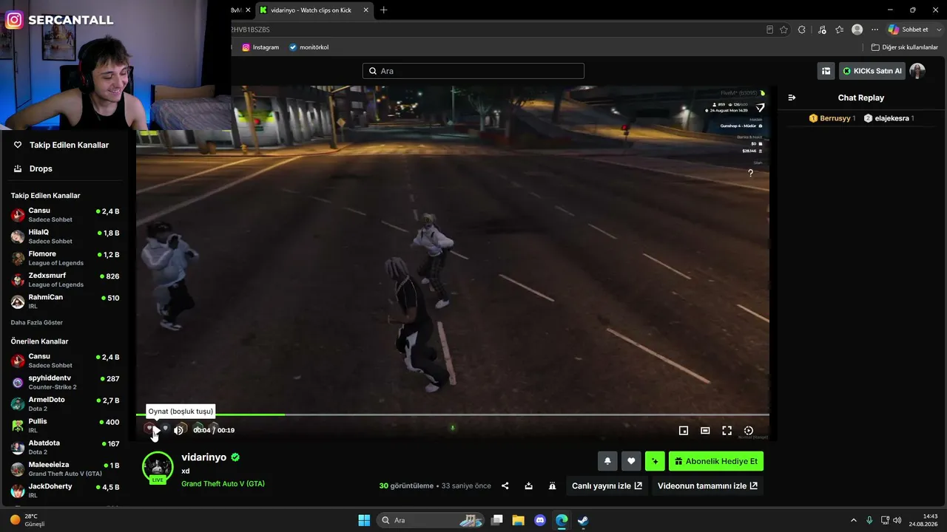
Task: Open Zedxsmurf channel in followed list
Action: [65, 279]
